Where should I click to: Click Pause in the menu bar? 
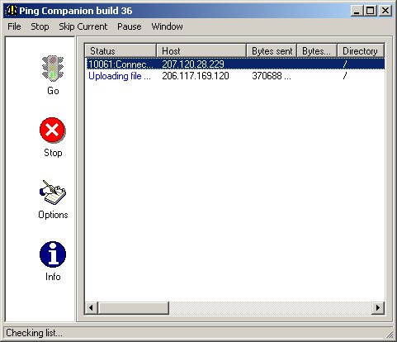130,26
